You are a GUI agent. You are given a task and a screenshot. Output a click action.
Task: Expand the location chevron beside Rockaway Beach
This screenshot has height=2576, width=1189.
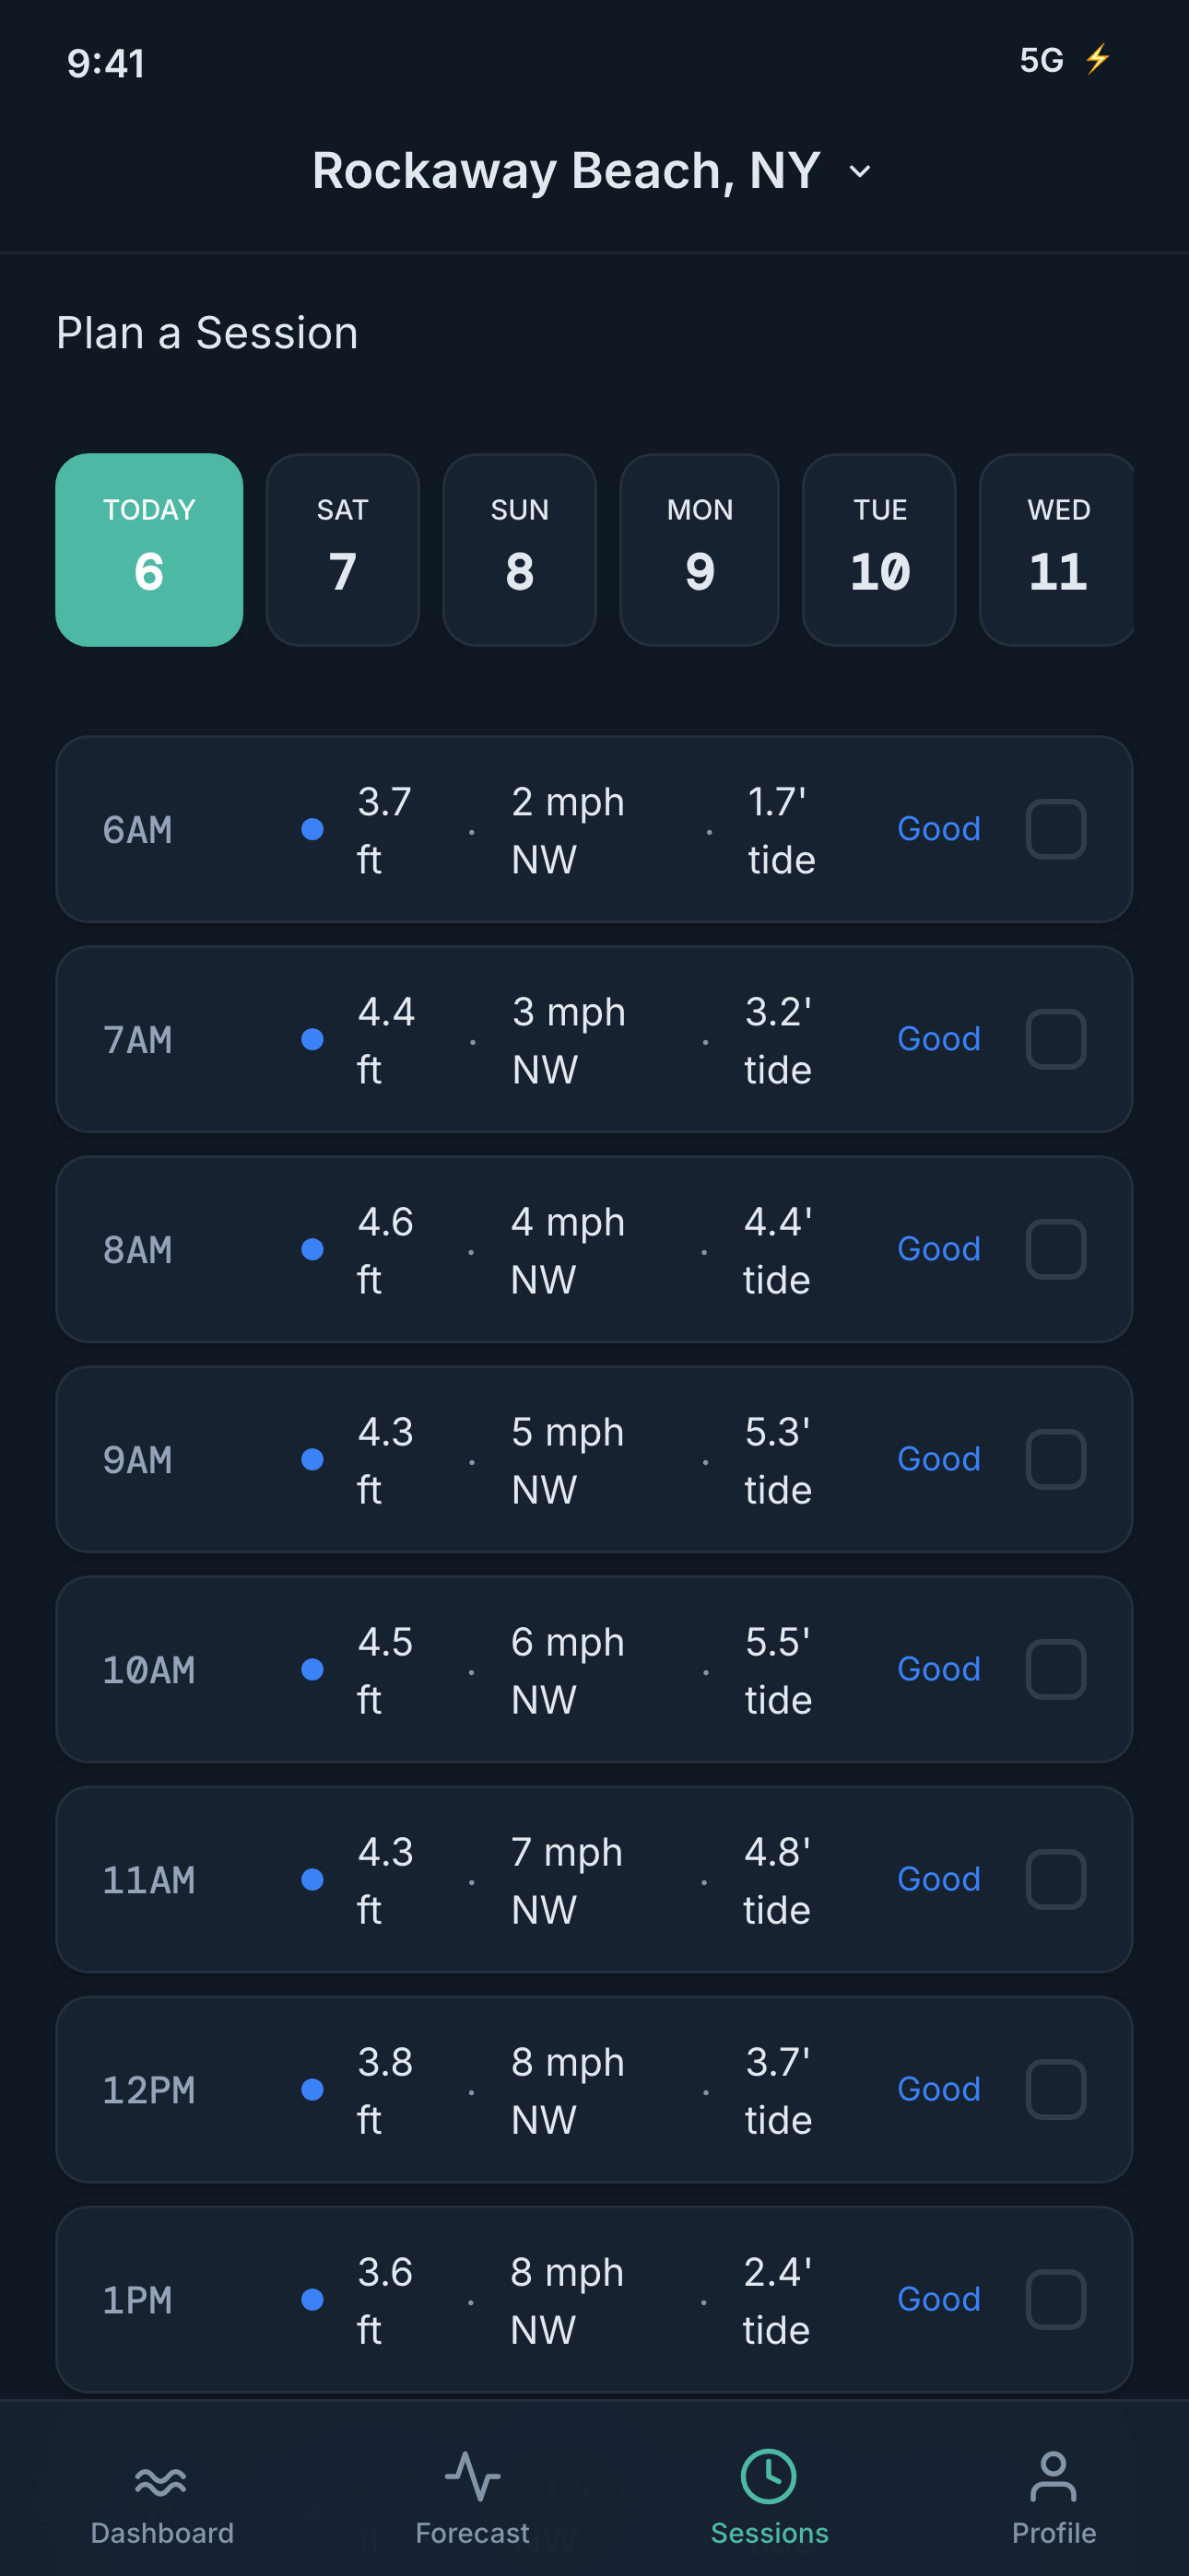click(860, 172)
